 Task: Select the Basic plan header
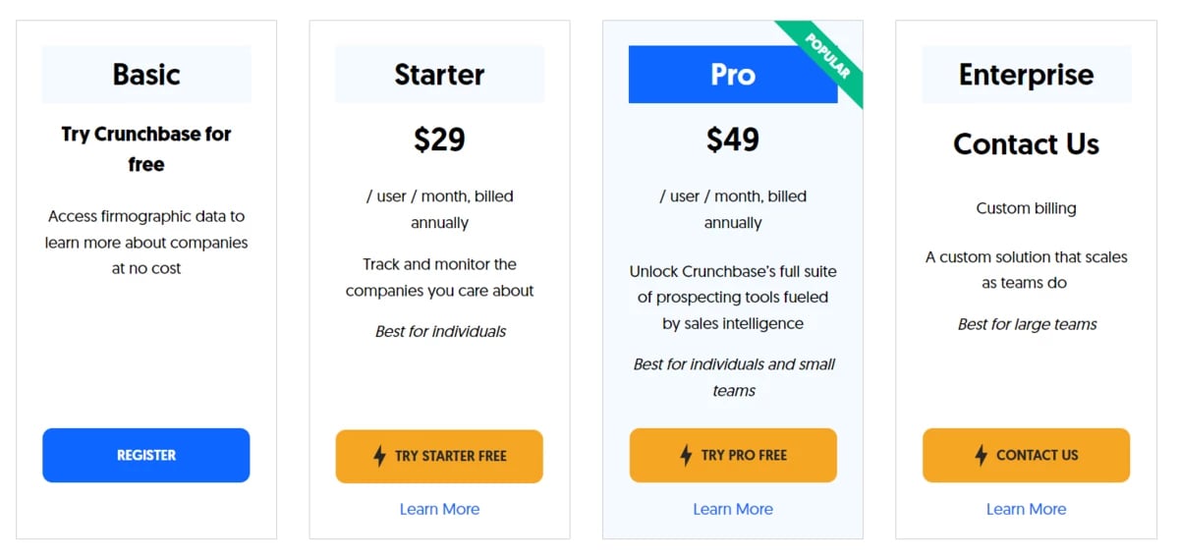click(x=146, y=75)
